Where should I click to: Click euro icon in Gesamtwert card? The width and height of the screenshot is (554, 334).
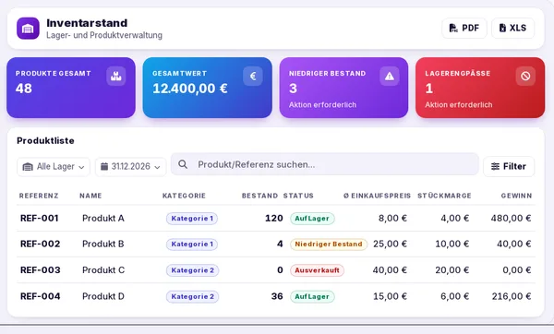tap(253, 76)
